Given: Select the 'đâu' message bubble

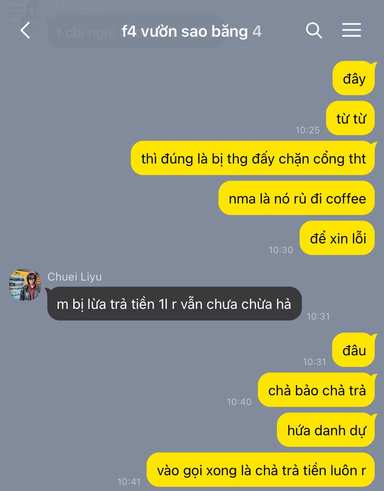Looking at the screenshot, I should pos(354,350).
